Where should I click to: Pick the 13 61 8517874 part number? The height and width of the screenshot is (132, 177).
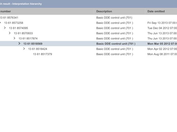coord(28,38)
